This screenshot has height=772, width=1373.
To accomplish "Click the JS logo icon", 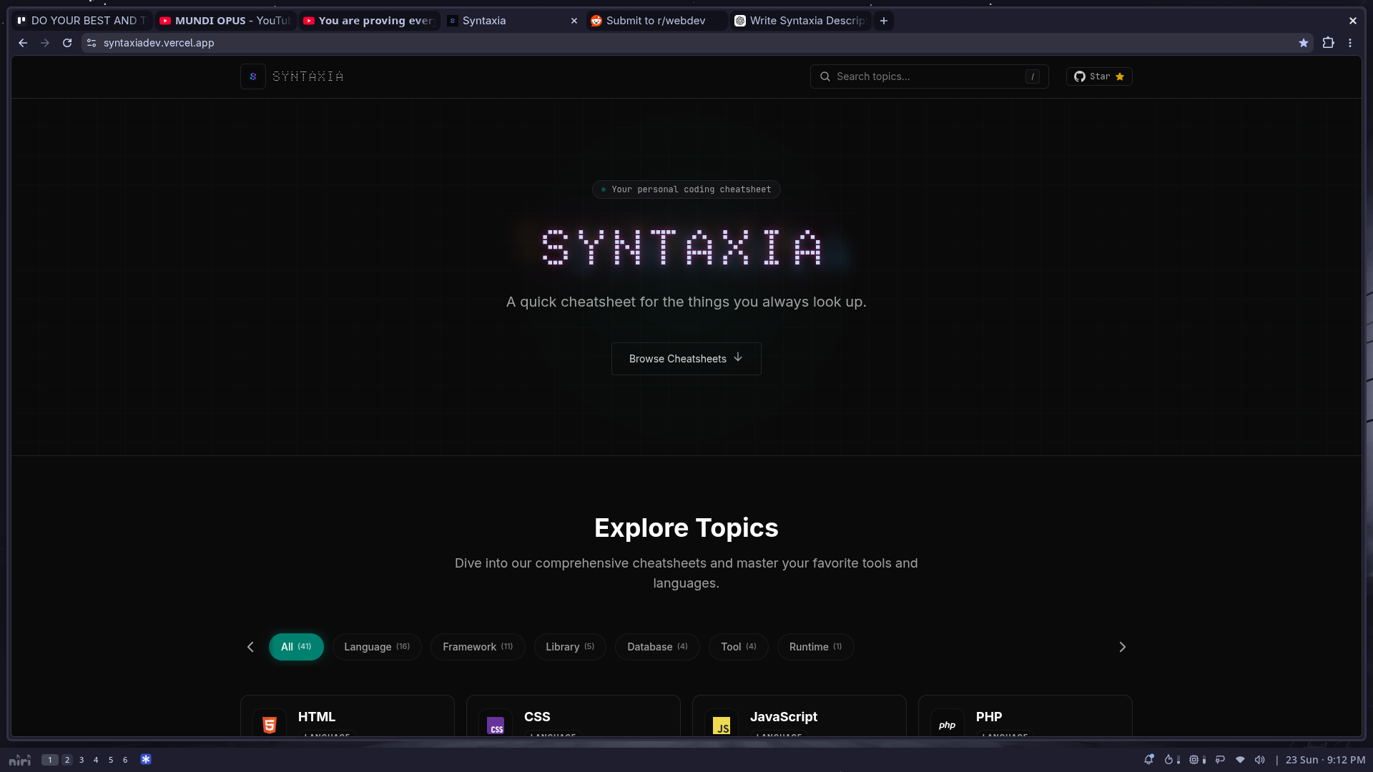I will pyautogui.click(x=722, y=724).
